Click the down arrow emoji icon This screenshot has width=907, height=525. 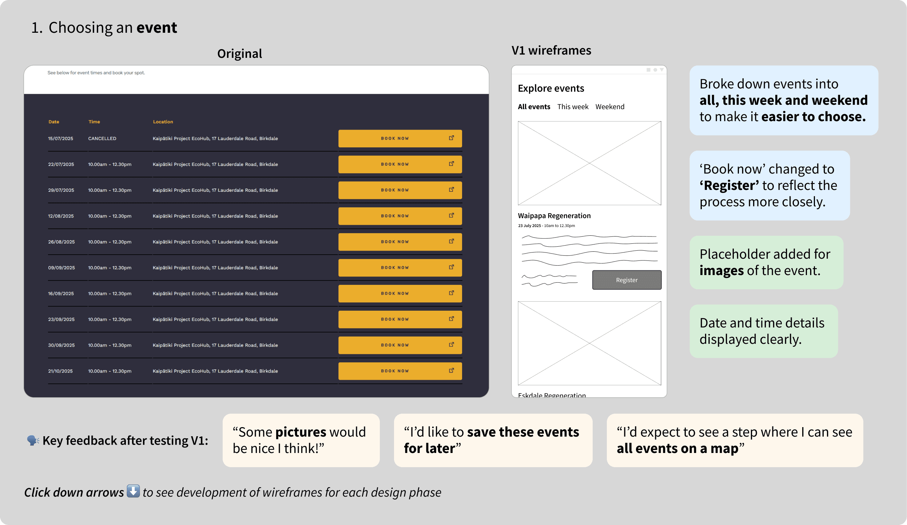(x=133, y=491)
